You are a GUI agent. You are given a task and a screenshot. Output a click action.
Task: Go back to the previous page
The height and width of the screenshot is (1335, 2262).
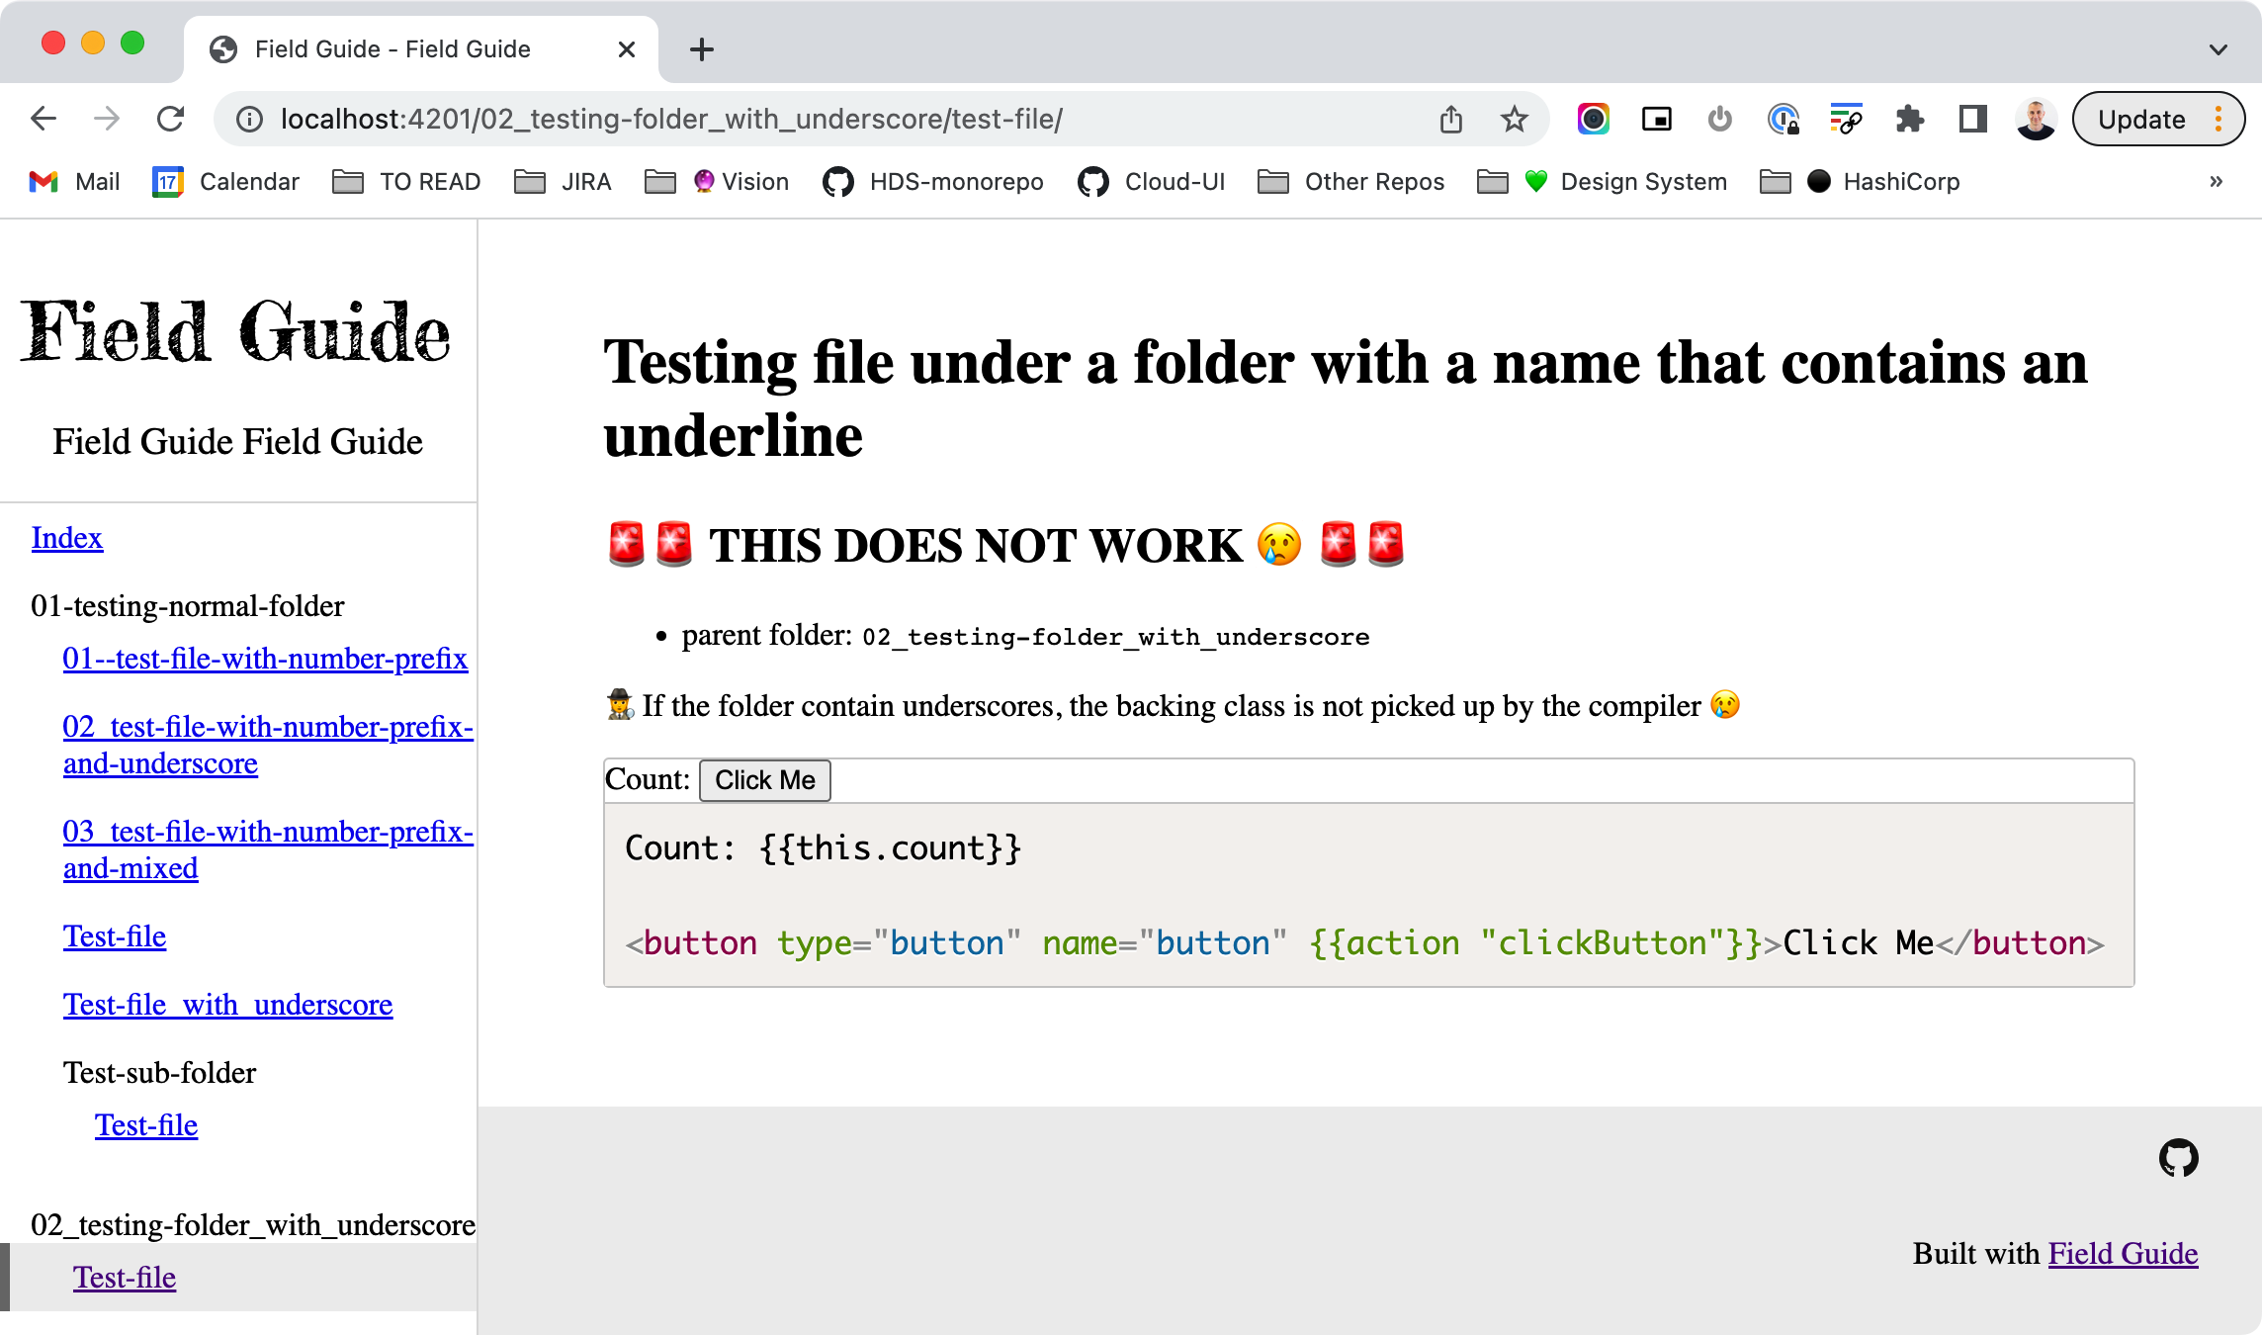(43, 120)
